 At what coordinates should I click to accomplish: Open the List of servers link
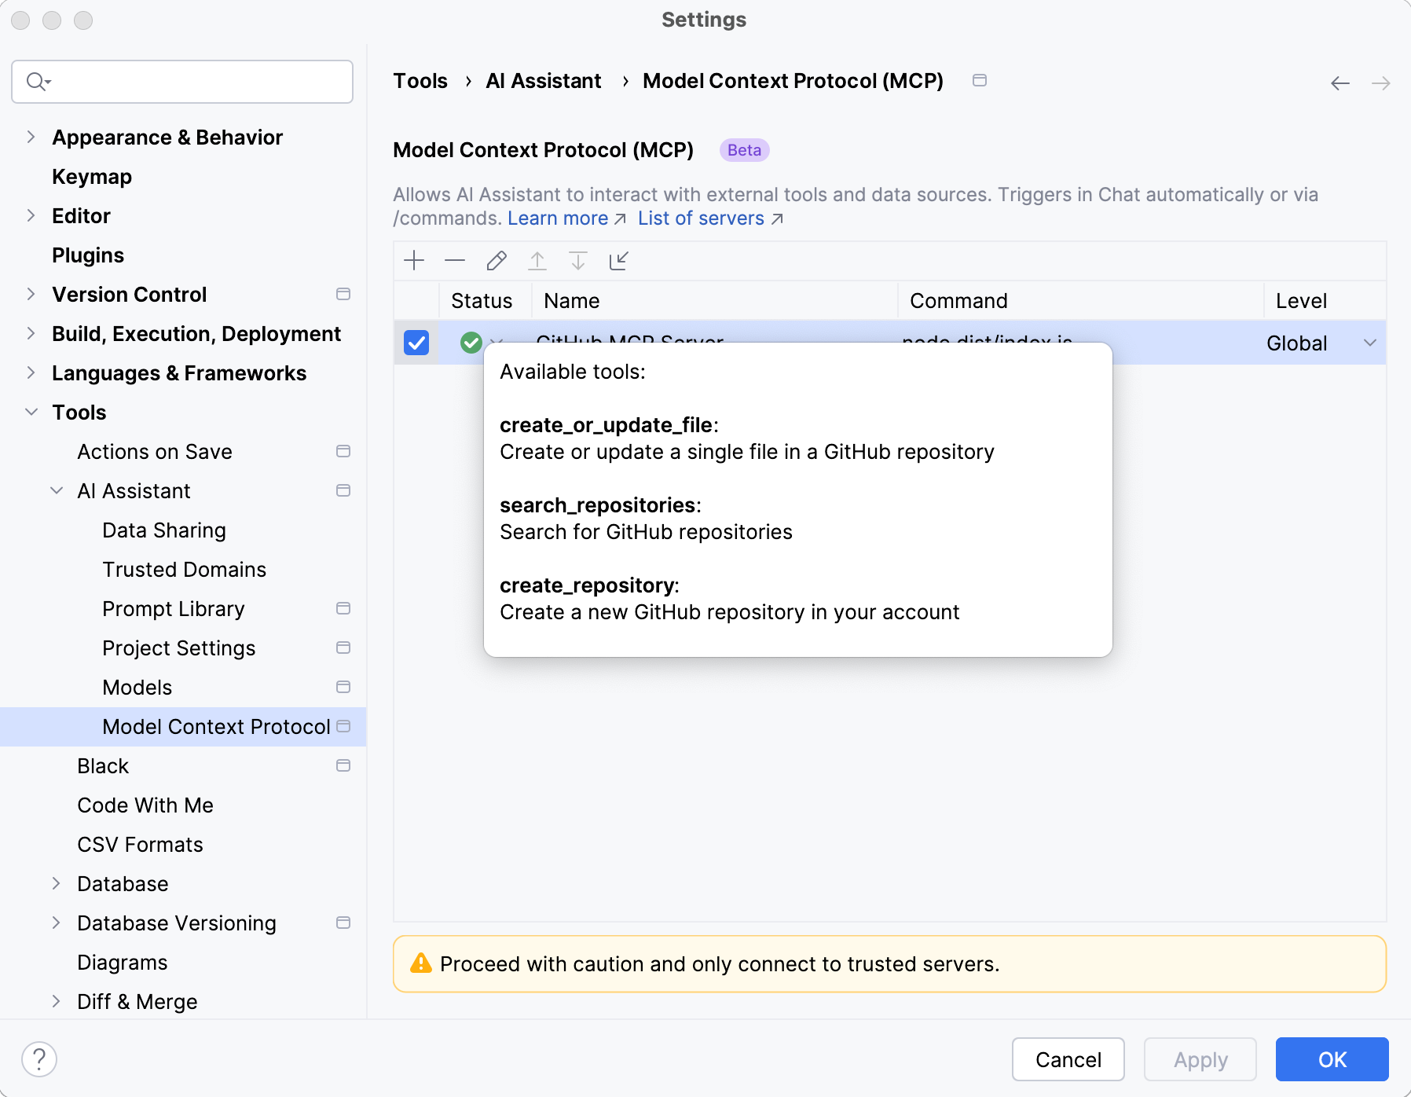[701, 218]
